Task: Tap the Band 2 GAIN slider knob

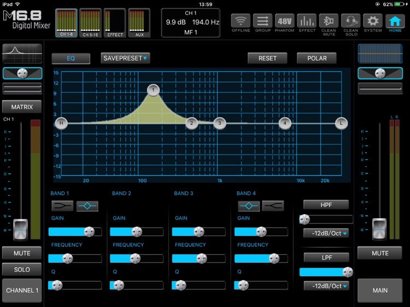Action: point(137,232)
